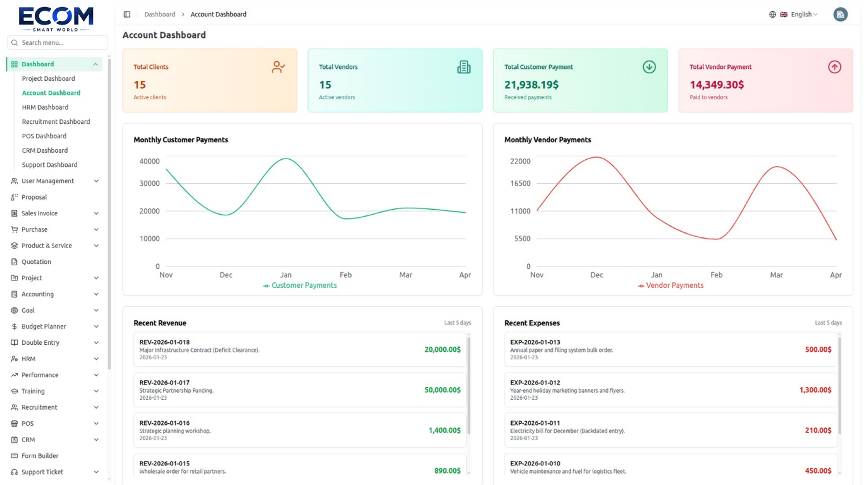This screenshot has height=485, width=864.
Task: Click the Goal target icon
Action: (15, 311)
